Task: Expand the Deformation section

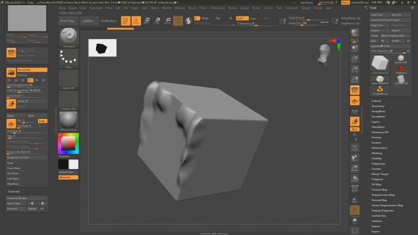Action: click(x=379, y=148)
